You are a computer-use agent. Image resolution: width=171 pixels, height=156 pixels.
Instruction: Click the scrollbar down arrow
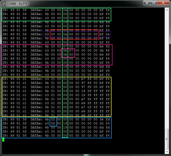167,152
